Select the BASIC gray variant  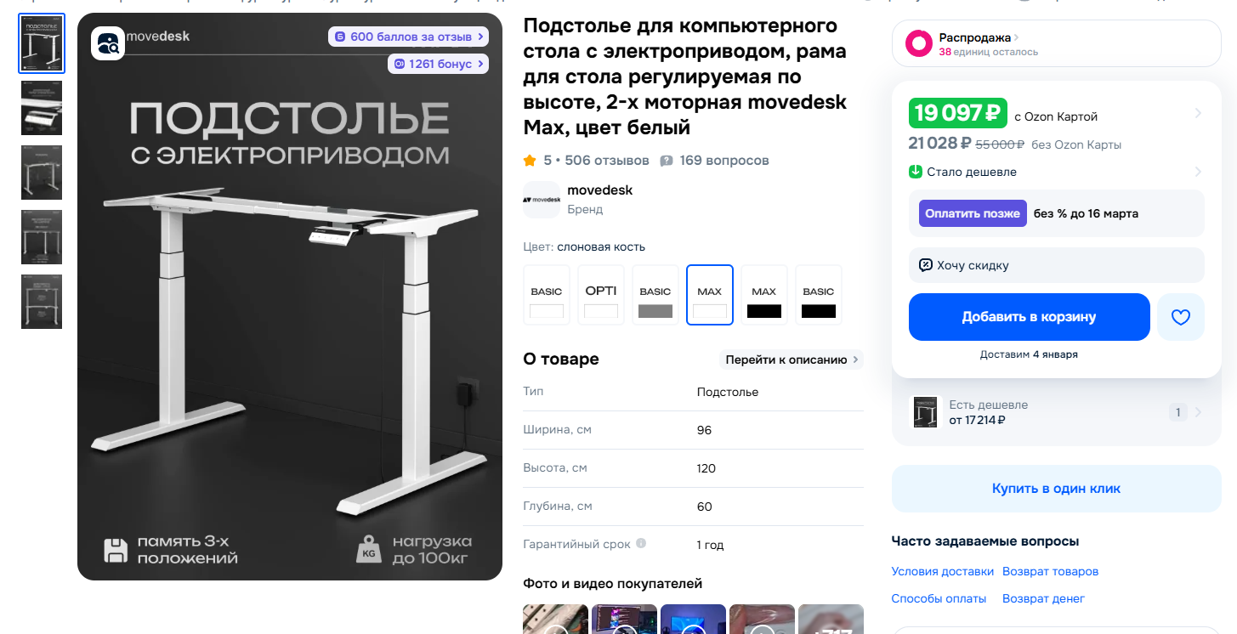coord(655,295)
